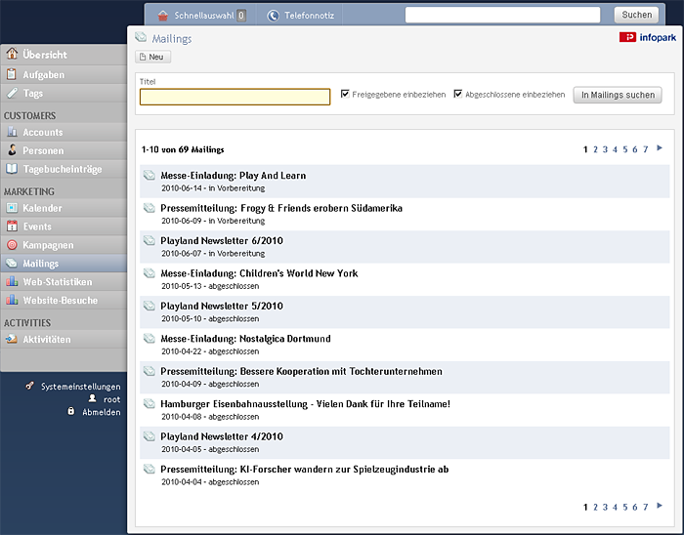The image size is (684, 535).
Task: Jump to page 4 in top pagination
Action: [x=615, y=149]
